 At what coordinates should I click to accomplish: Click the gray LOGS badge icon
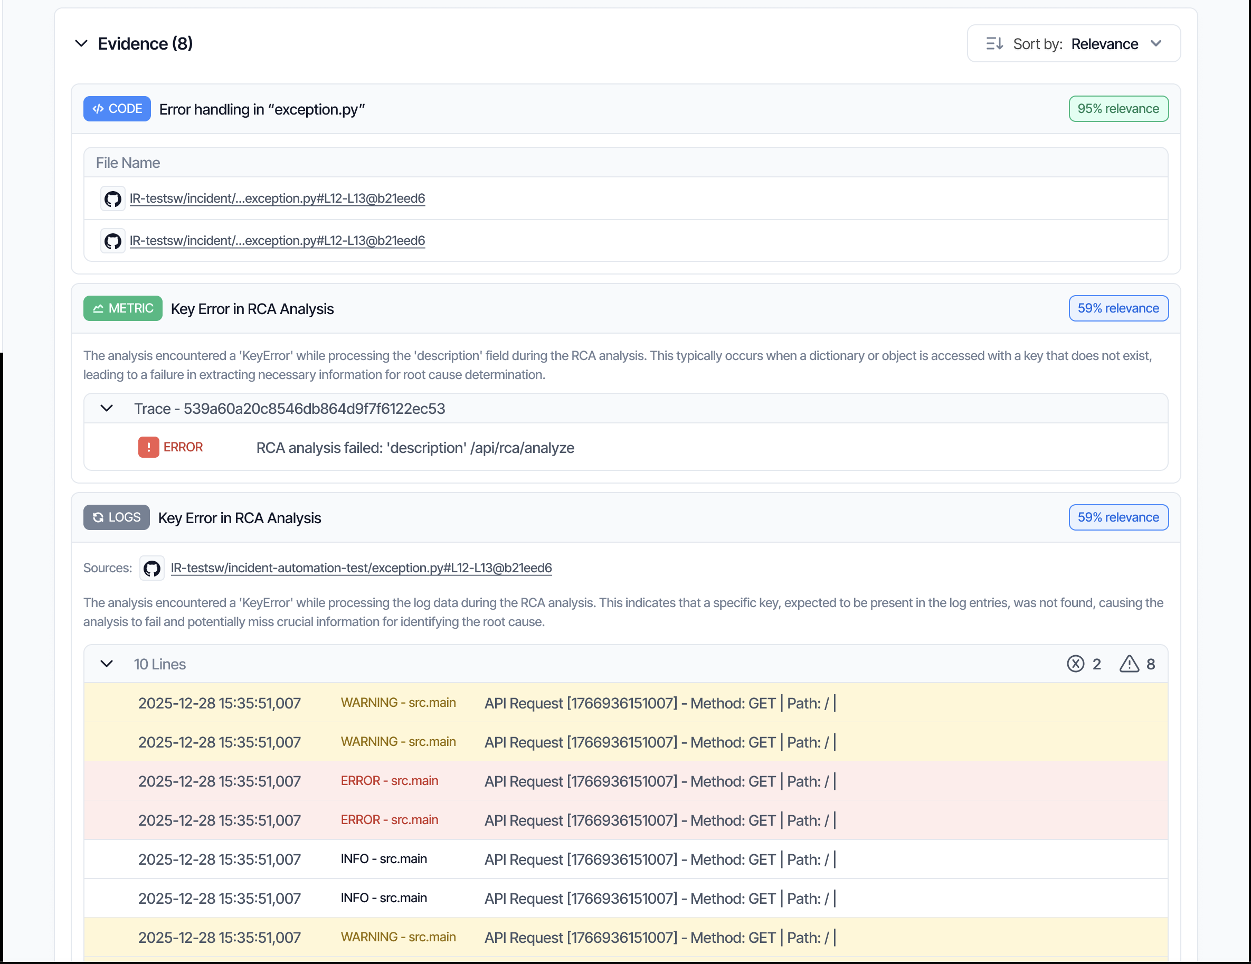[x=99, y=517]
